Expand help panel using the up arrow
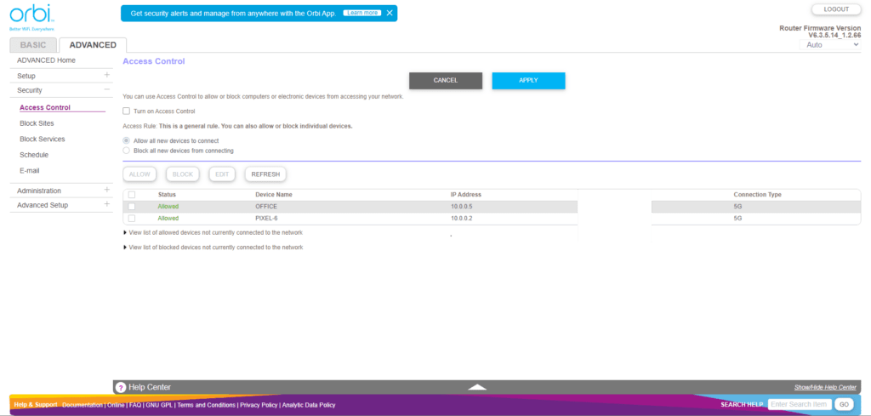 click(x=477, y=387)
